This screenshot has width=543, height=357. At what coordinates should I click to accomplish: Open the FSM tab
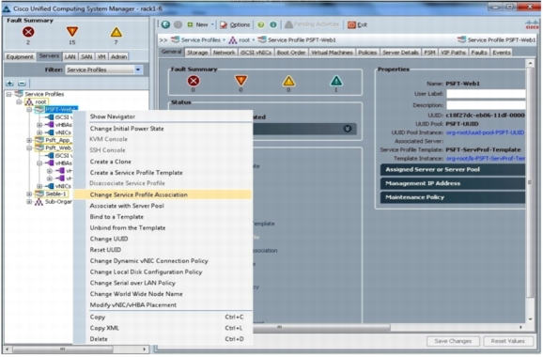pyautogui.click(x=429, y=53)
